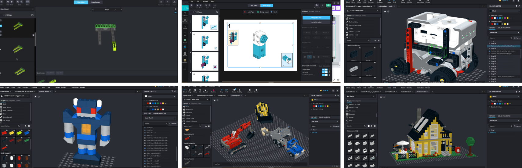522x168 pixels.
Task: Switch to Step Editor tab in Page Design window
Action: point(254,5)
